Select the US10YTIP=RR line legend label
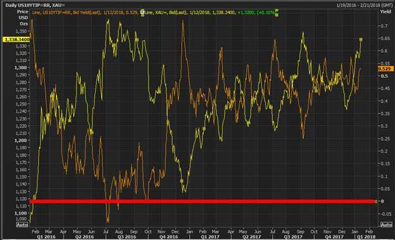This screenshot has width=395, height=240. 85,12
